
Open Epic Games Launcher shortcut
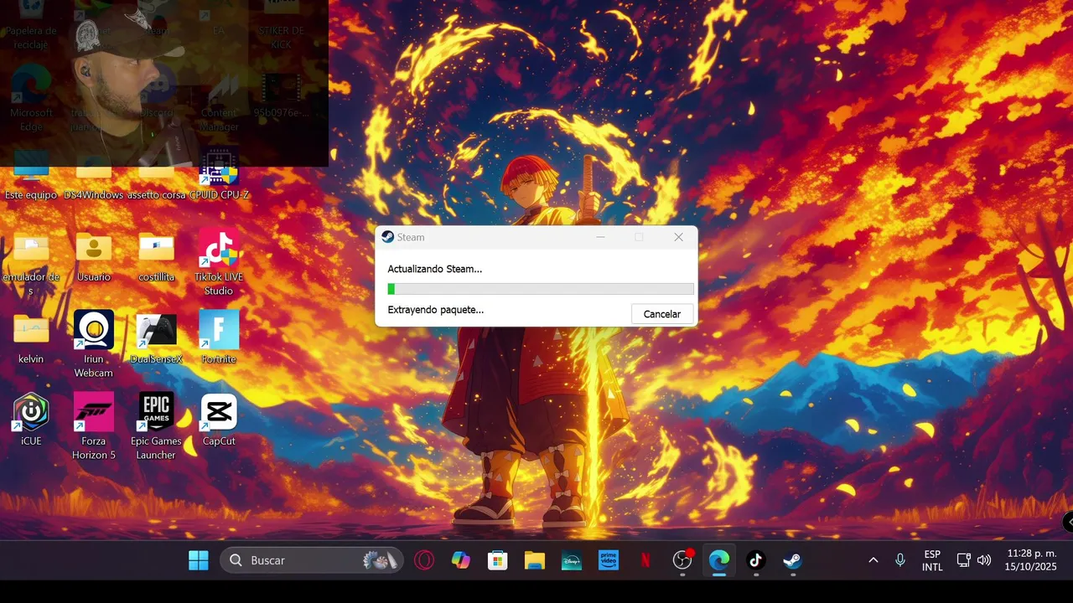pyautogui.click(x=157, y=426)
